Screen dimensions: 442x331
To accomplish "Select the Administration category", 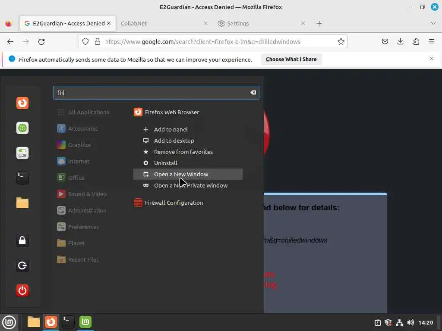I will click(x=82, y=210).
